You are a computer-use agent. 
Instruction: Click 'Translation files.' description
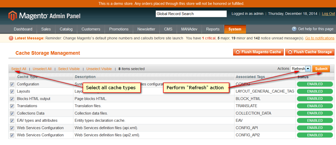point(88,106)
